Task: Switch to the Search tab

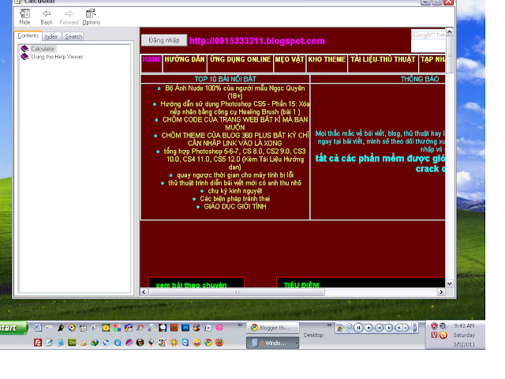Action: (x=73, y=36)
